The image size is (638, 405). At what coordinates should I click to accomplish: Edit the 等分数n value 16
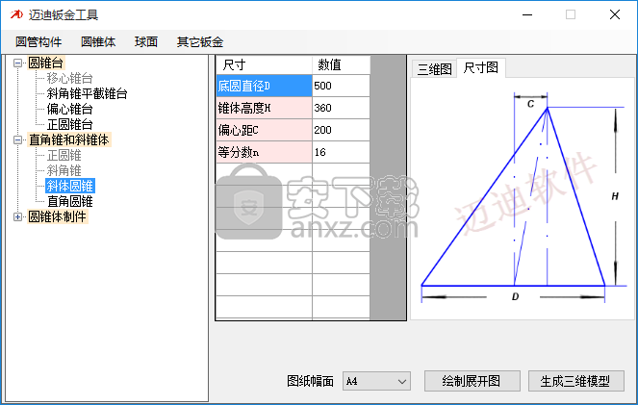coord(341,152)
